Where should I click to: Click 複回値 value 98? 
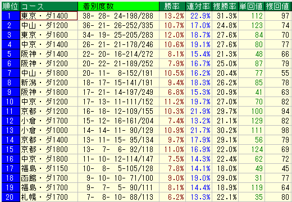pyautogui.click(x=278, y=130)
